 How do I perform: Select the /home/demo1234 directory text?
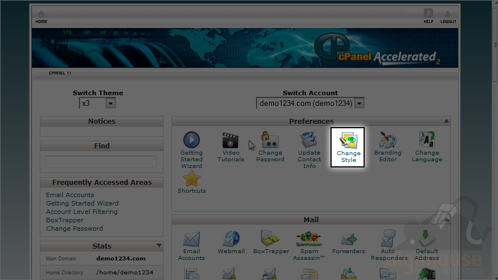point(125,272)
